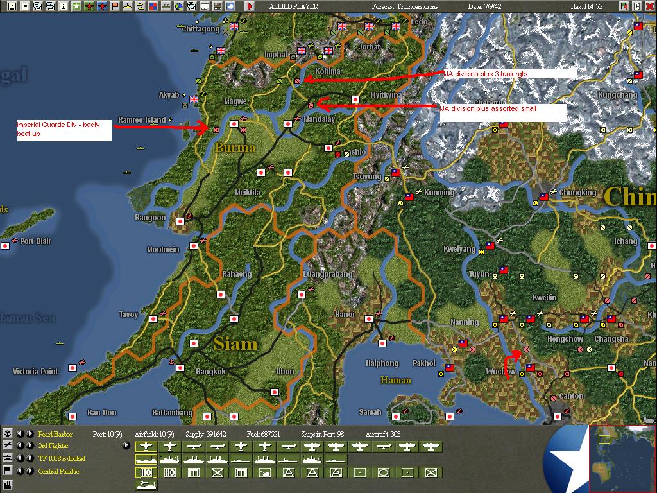Click the Central Pacific HQ name
This screenshot has width=657, height=493.
[58, 471]
